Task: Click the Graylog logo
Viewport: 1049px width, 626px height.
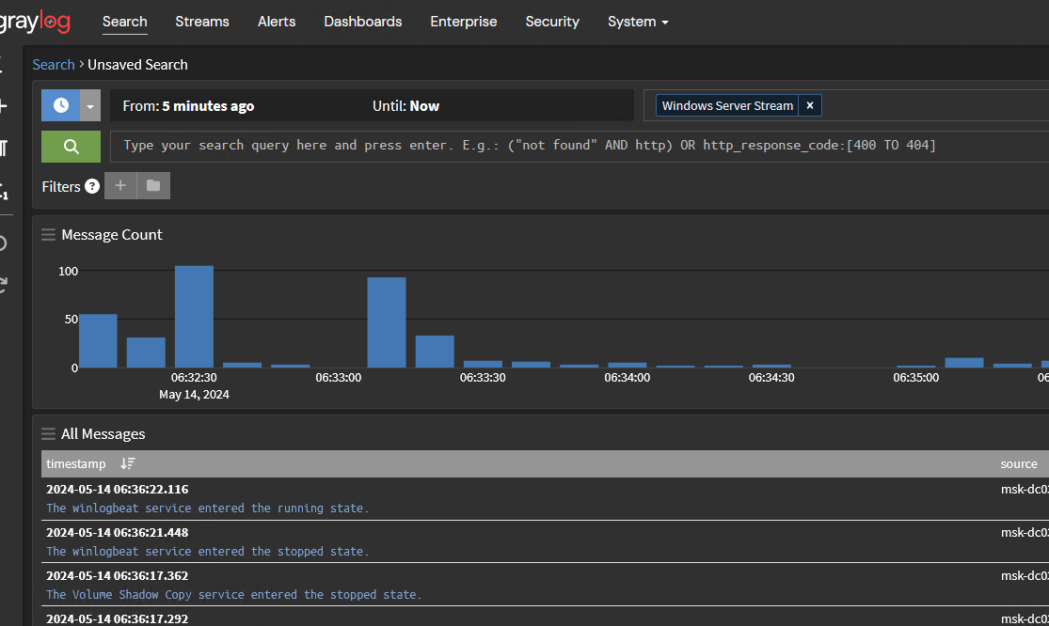Action: [x=35, y=22]
